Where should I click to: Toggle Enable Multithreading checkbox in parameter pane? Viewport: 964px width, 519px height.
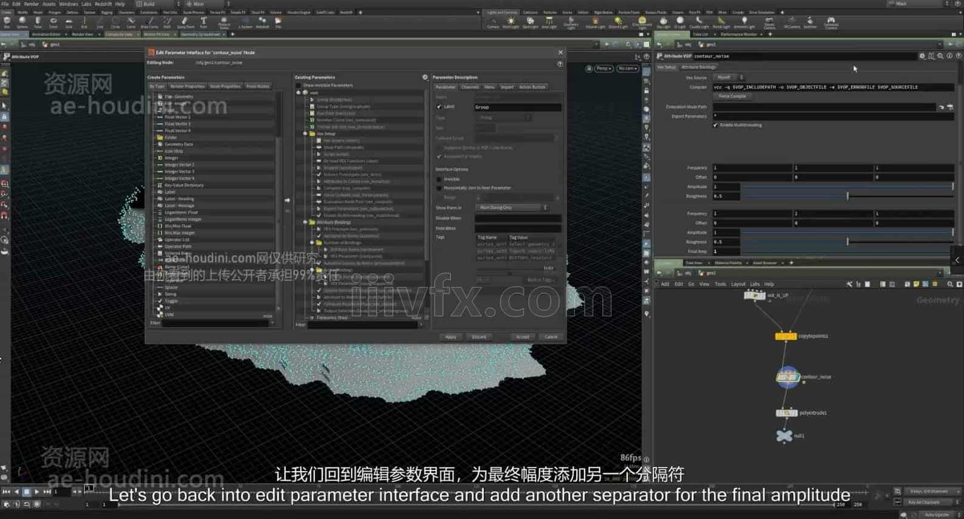pyautogui.click(x=715, y=125)
